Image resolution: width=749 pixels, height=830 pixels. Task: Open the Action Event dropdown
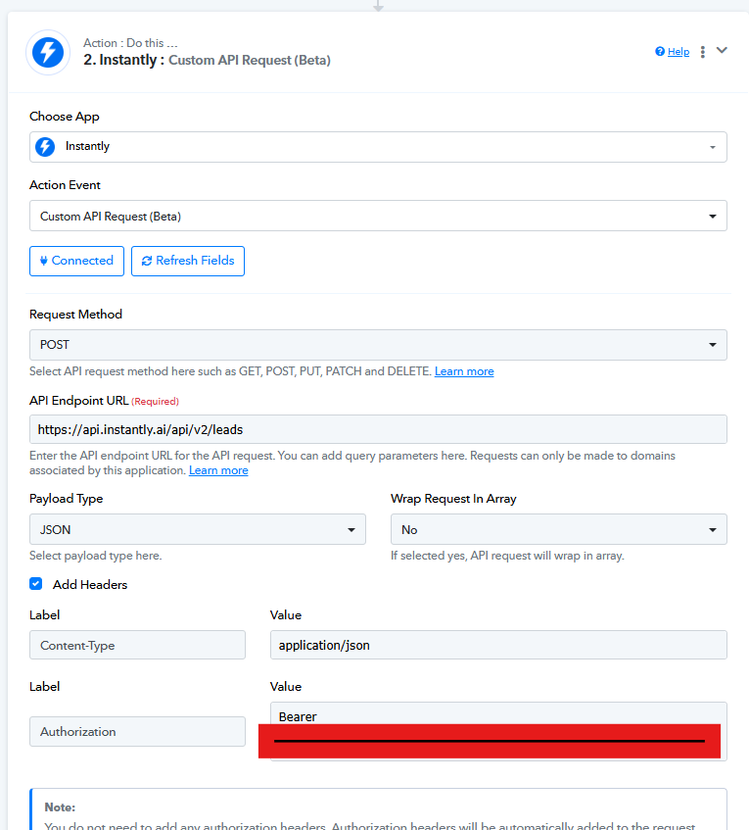[378, 216]
